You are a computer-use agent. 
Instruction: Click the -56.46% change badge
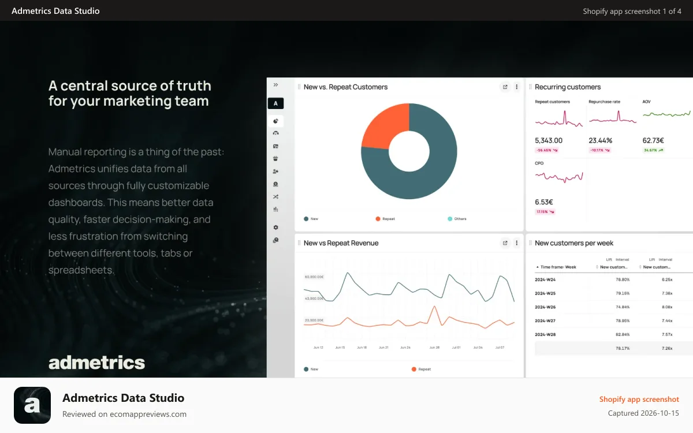tap(546, 150)
